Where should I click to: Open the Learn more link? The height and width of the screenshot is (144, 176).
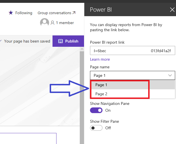(x=100, y=59)
